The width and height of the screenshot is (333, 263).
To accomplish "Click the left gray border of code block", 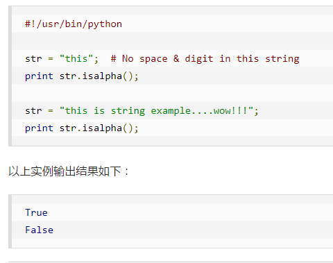I will point(10,76).
